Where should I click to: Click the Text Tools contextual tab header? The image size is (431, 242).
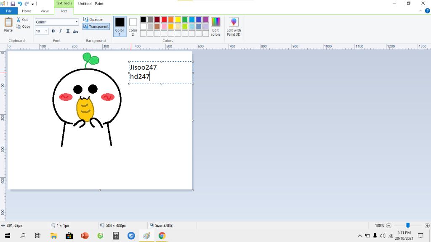coord(64,3)
